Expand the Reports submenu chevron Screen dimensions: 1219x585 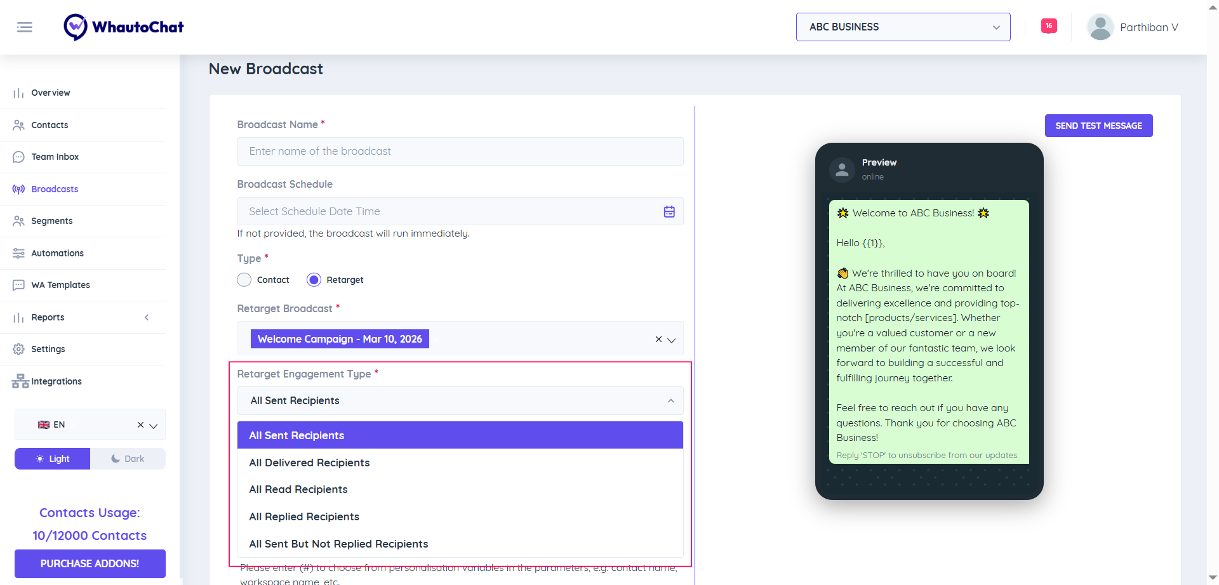click(147, 317)
